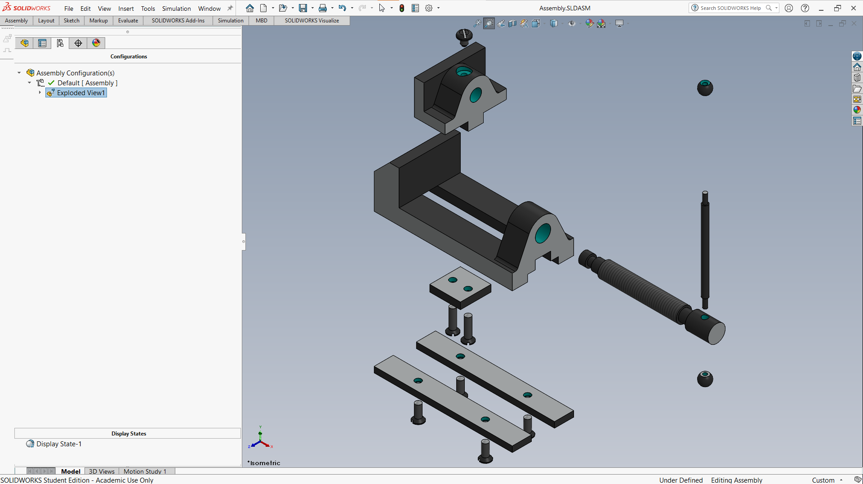Image resolution: width=863 pixels, height=484 pixels.
Task: Collapse the Default [ Assembly ] configuration
Action: pyautogui.click(x=30, y=83)
